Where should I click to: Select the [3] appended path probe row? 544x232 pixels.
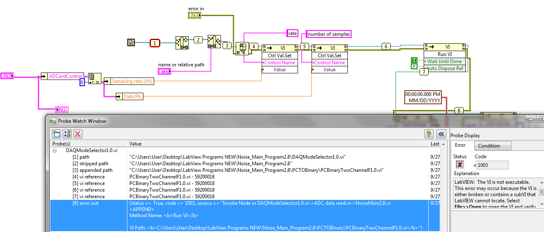245,170
